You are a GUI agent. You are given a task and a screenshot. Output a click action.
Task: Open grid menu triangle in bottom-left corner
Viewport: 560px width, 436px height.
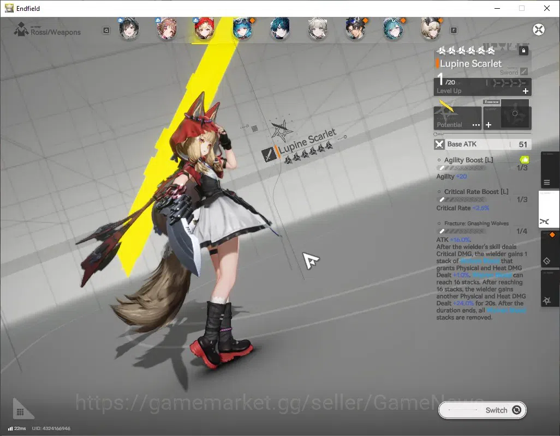point(22,409)
